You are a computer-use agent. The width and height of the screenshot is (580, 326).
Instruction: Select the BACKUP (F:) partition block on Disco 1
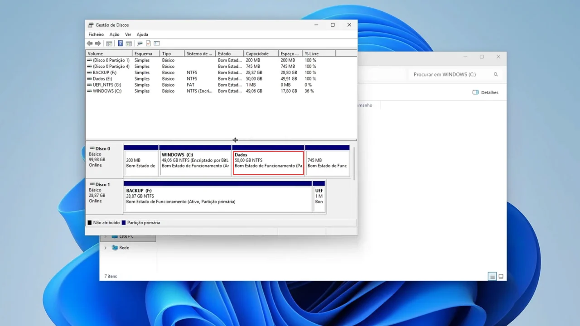217,197
